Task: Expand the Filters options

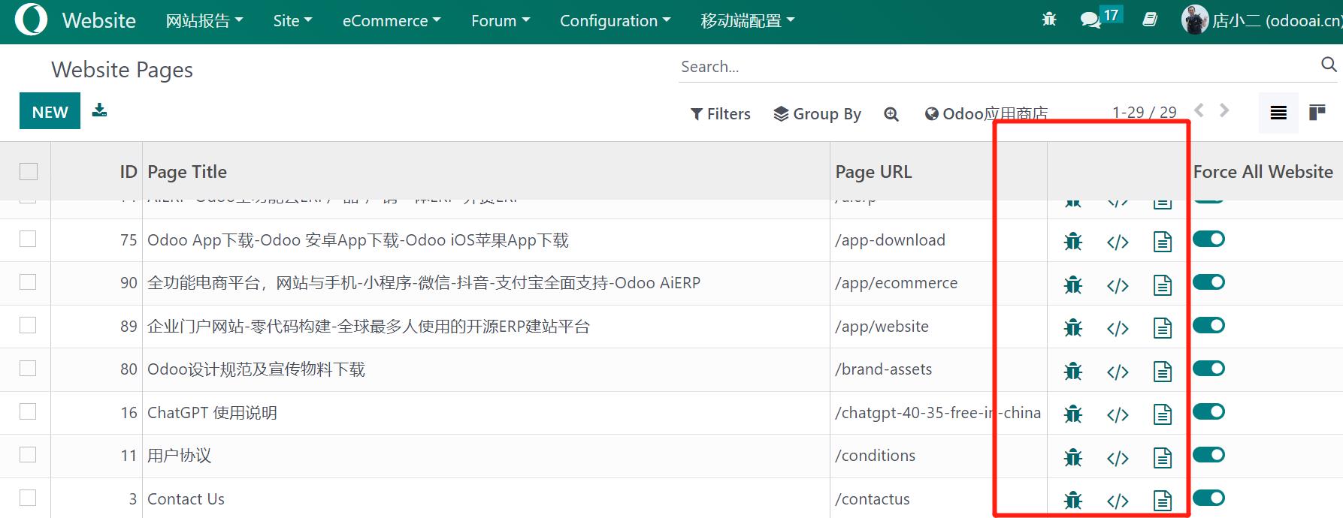Action: click(721, 114)
